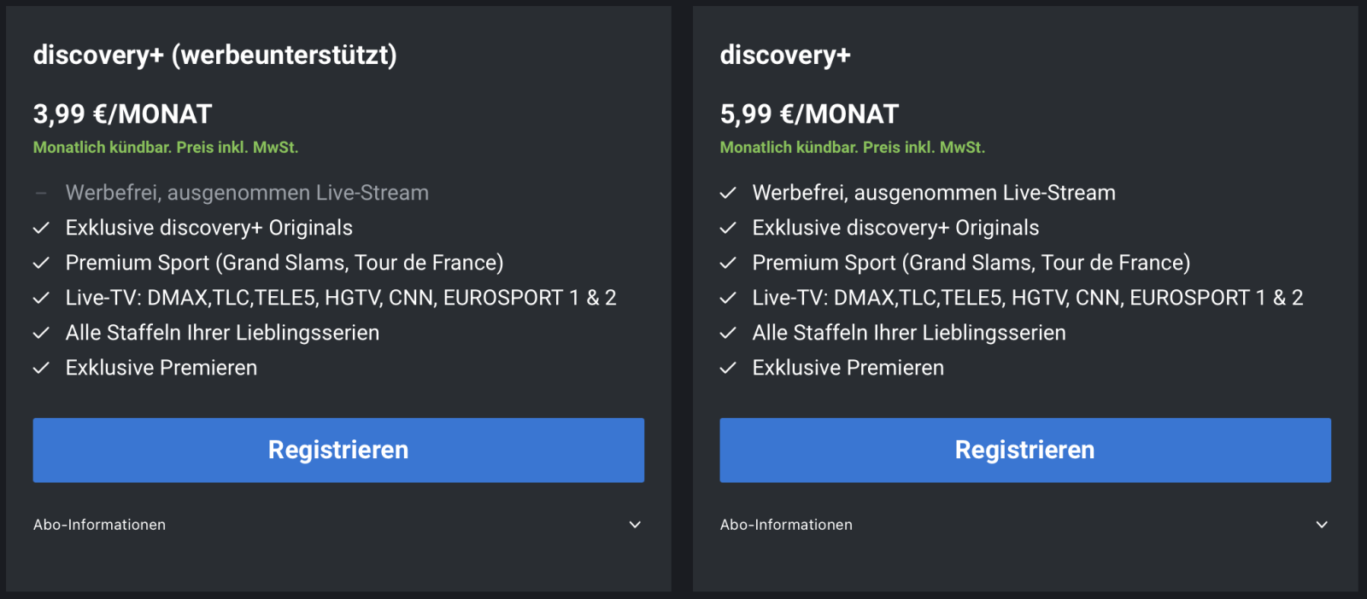Expand Abo-Informationen chevron for the 5,99 € plan
The width and height of the screenshot is (1367, 599).
pos(1322,525)
